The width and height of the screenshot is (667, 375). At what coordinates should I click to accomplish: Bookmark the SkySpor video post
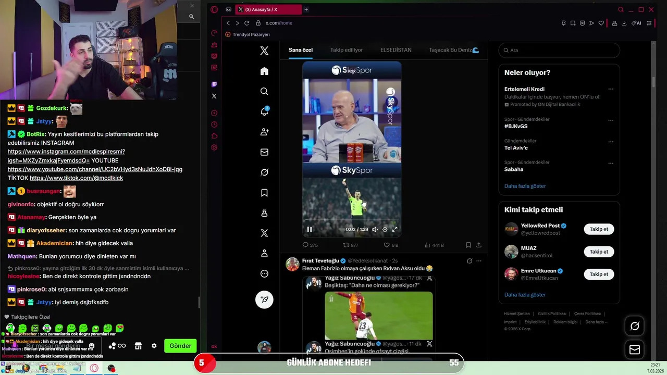(x=468, y=245)
